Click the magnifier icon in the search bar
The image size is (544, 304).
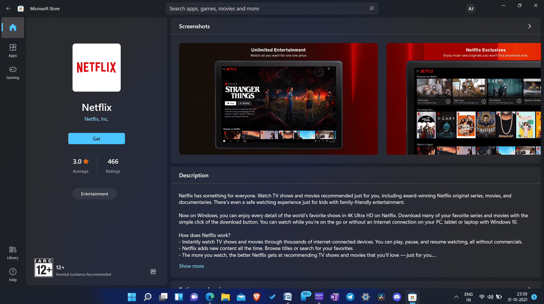pos(371,8)
